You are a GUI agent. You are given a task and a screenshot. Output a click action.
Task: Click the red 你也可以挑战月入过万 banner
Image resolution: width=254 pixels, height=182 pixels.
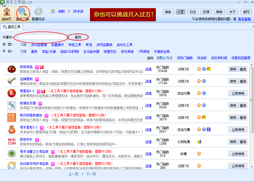coord(123,15)
